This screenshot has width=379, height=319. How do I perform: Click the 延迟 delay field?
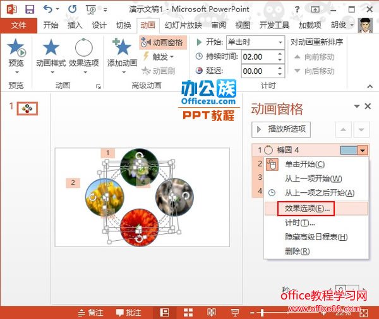click(258, 71)
